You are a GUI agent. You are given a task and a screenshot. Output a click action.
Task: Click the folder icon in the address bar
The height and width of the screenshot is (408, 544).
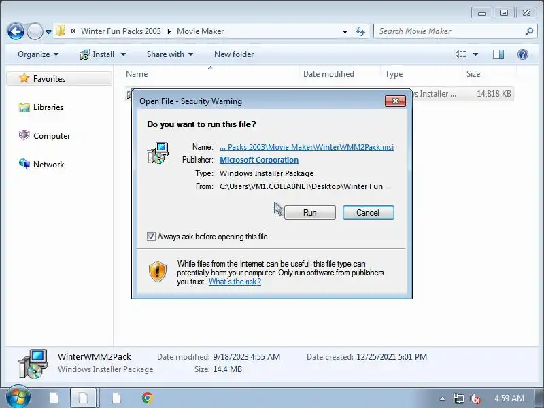tap(61, 31)
